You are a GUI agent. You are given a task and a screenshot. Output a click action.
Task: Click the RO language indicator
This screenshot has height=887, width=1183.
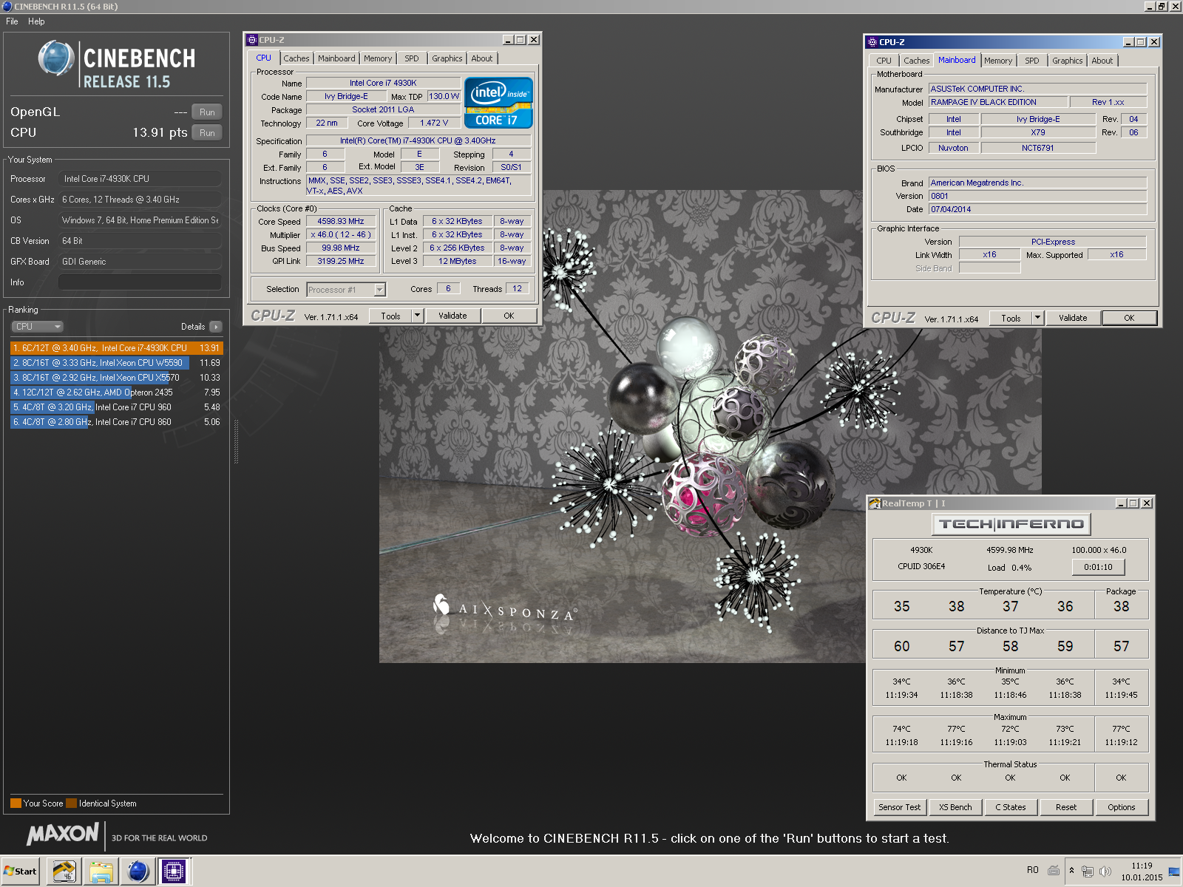pyautogui.click(x=1033, y=870)
